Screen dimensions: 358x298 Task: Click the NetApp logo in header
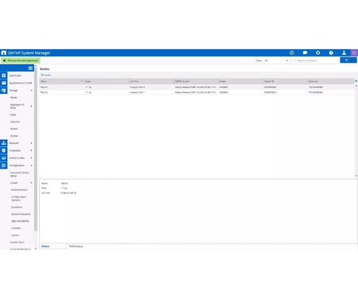(x=4, y=53)
